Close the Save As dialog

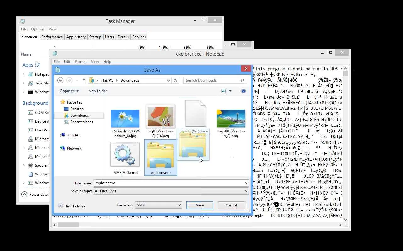(x=246, y=69)
